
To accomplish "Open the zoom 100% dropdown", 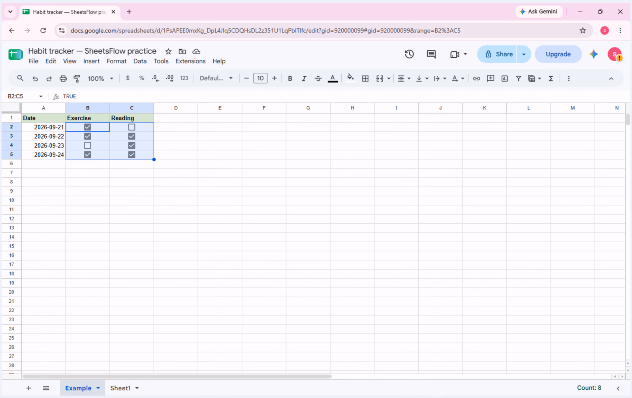I will pyautogui.click(x=100, y=79).
